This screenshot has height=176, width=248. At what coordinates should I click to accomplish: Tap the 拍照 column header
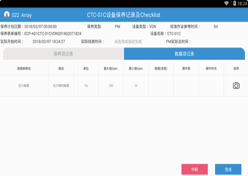pyautogui.click(x=236, y=68)
